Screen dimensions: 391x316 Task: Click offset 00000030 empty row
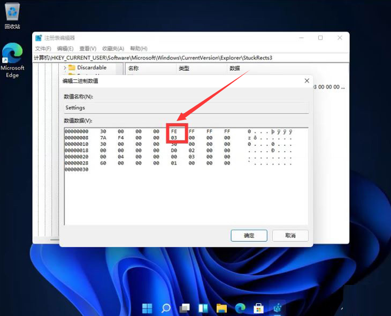tap(76, 169)
